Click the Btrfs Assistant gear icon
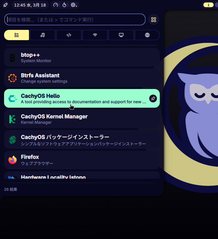 pyautogui.click(x=12, y=78)
